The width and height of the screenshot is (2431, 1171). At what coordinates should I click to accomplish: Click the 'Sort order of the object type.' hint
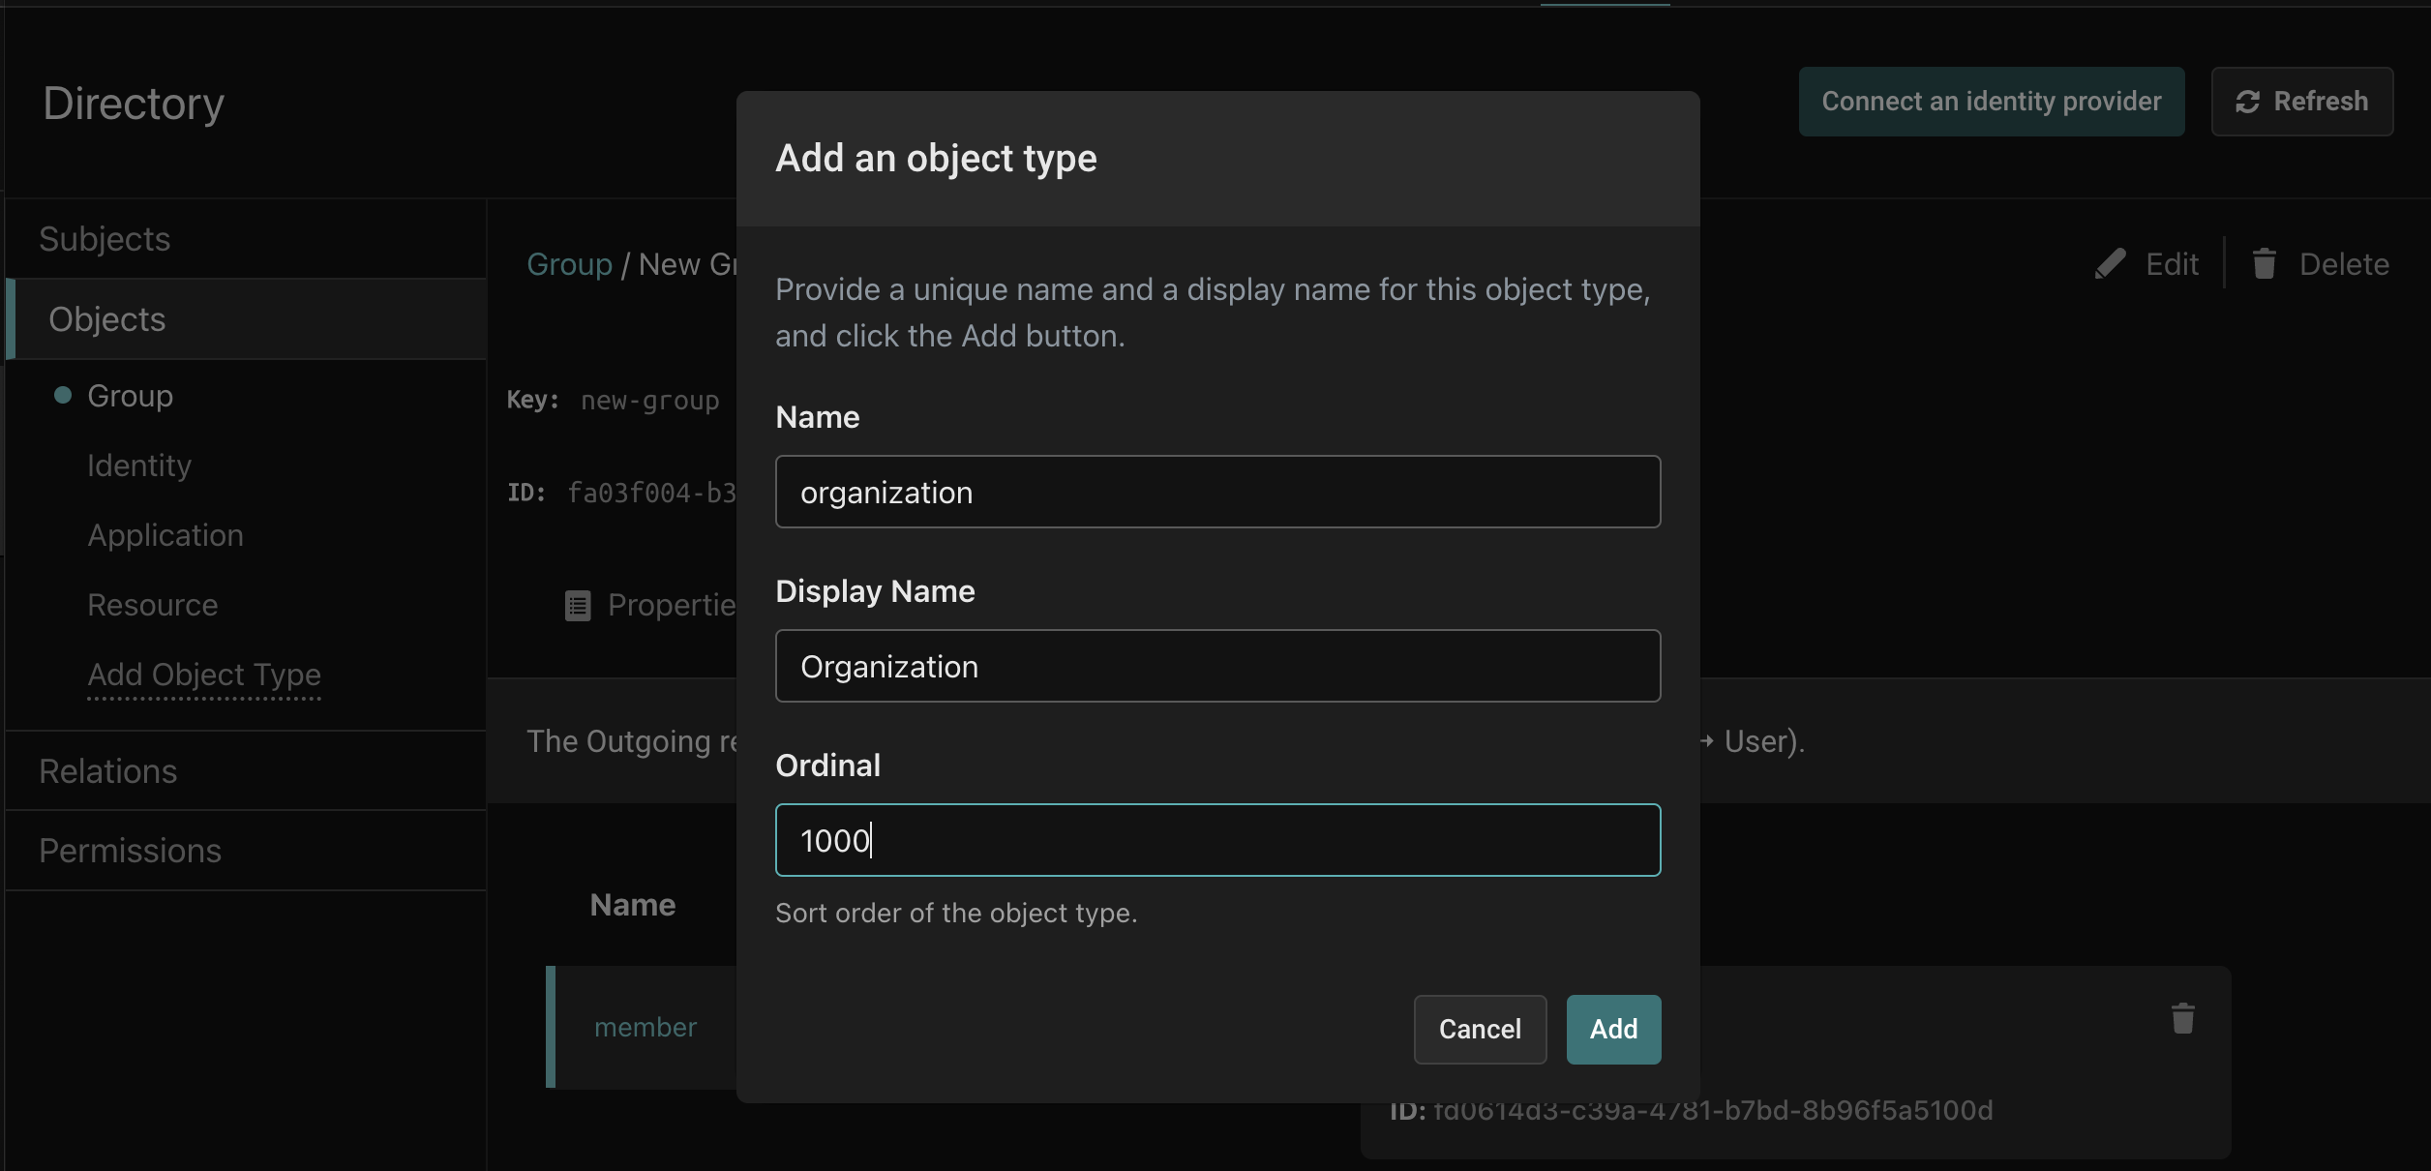(956, 913)
